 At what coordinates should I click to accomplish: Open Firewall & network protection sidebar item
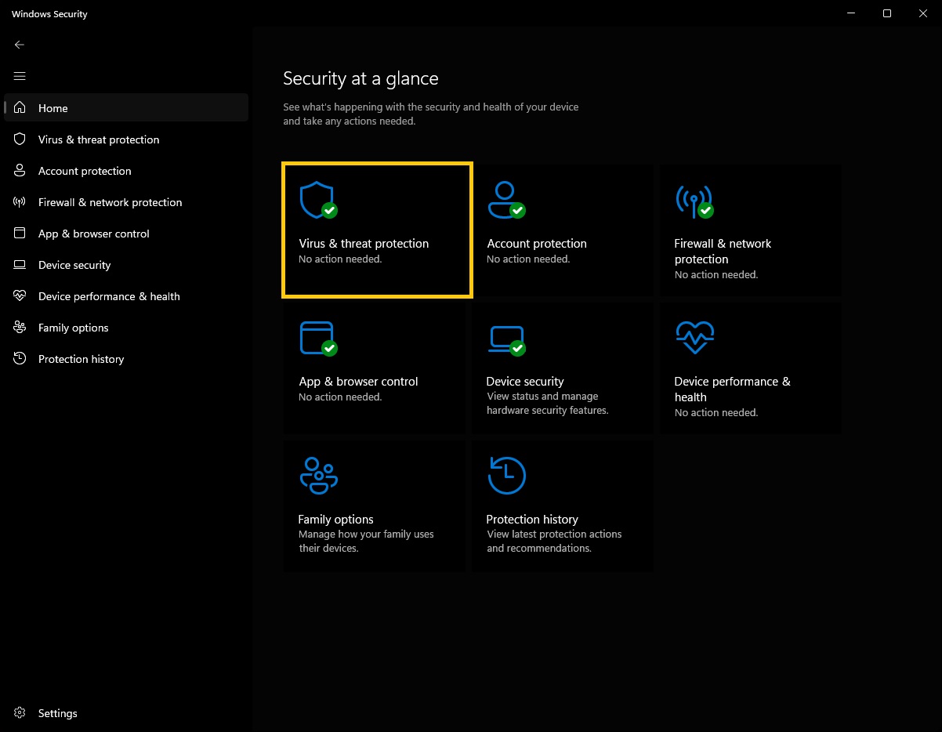coord(110,202)
